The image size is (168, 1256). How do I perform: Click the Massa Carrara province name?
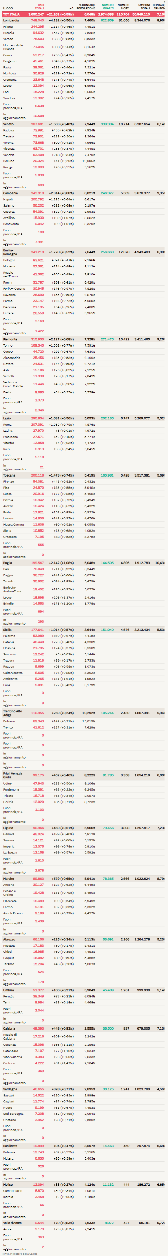(x=13, y=524)
